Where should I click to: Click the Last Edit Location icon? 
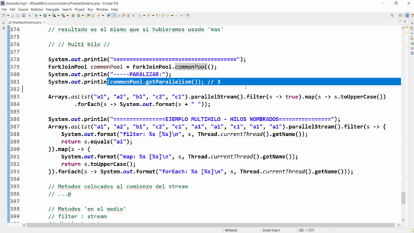click(x=158, y=16)
